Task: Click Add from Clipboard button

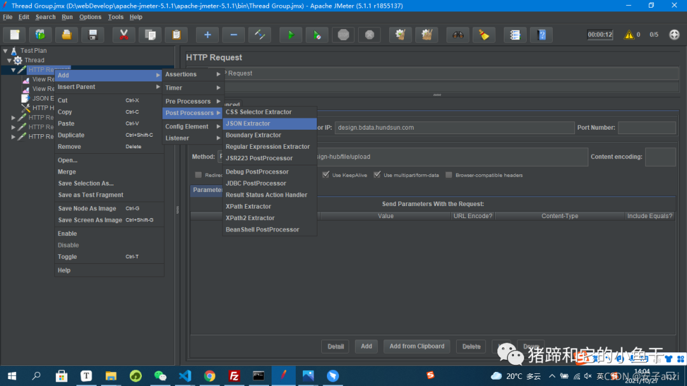Action: [417, 347]
